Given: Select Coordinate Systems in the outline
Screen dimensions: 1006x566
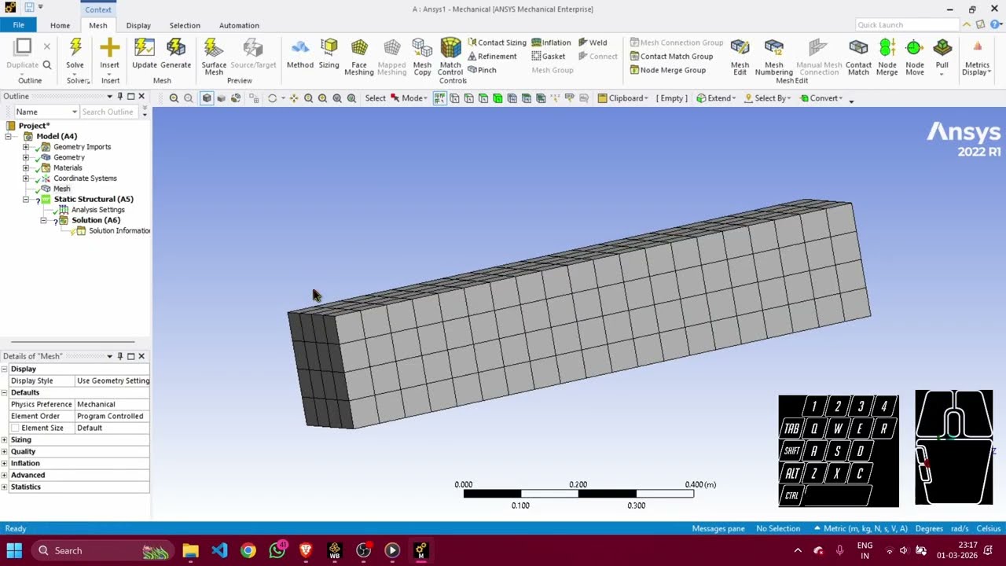Looking at the screenshot, I should (x=85, y=178).
